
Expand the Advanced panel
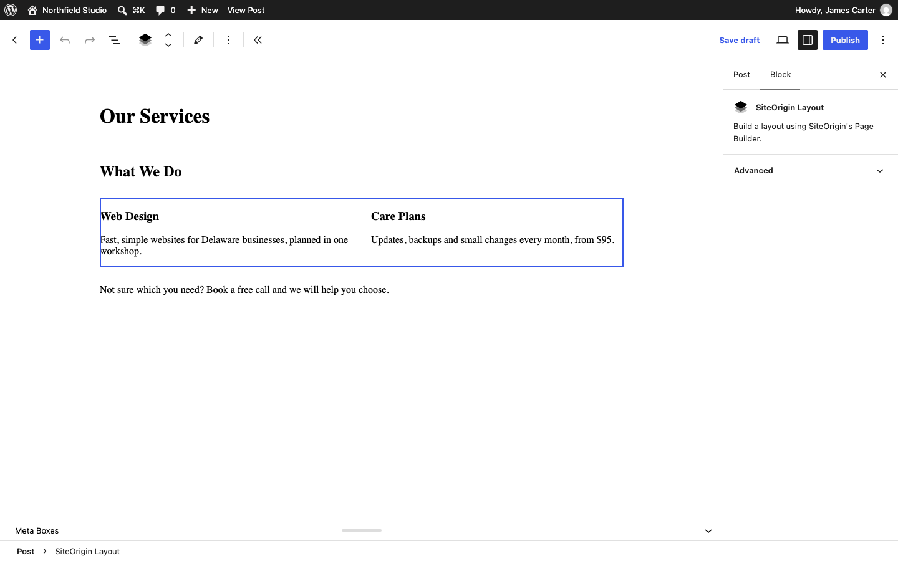(810, 171)
